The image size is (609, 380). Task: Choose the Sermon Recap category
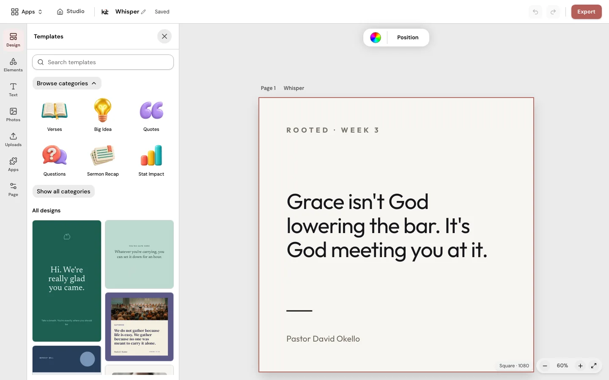(103, 160)
